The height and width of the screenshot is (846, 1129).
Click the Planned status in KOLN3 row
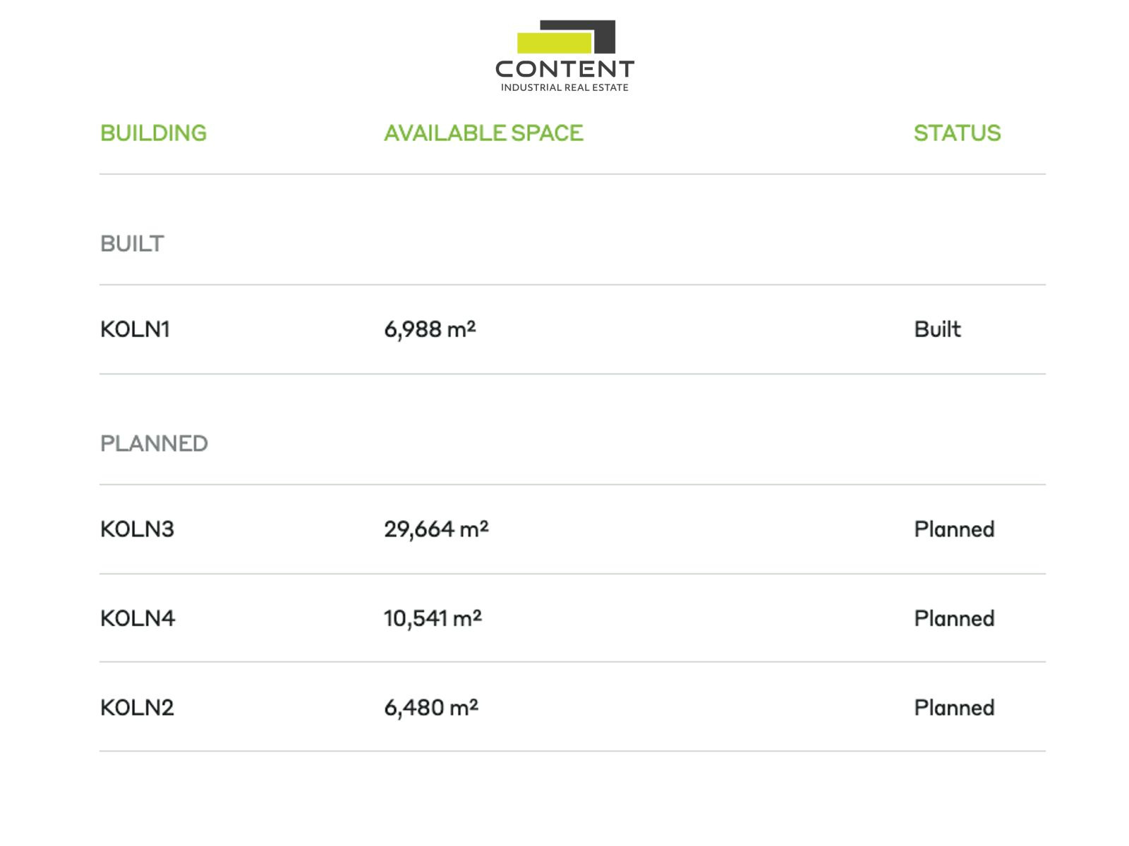tap(954, 529)
